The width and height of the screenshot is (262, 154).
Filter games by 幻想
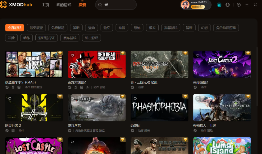point(204,28)
